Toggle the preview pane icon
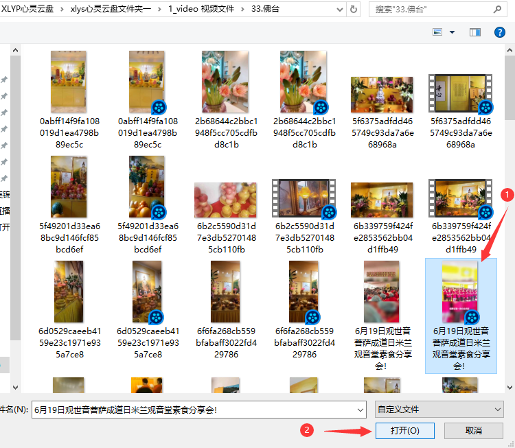This screenshot has width=515, height=448. [475, 32]
